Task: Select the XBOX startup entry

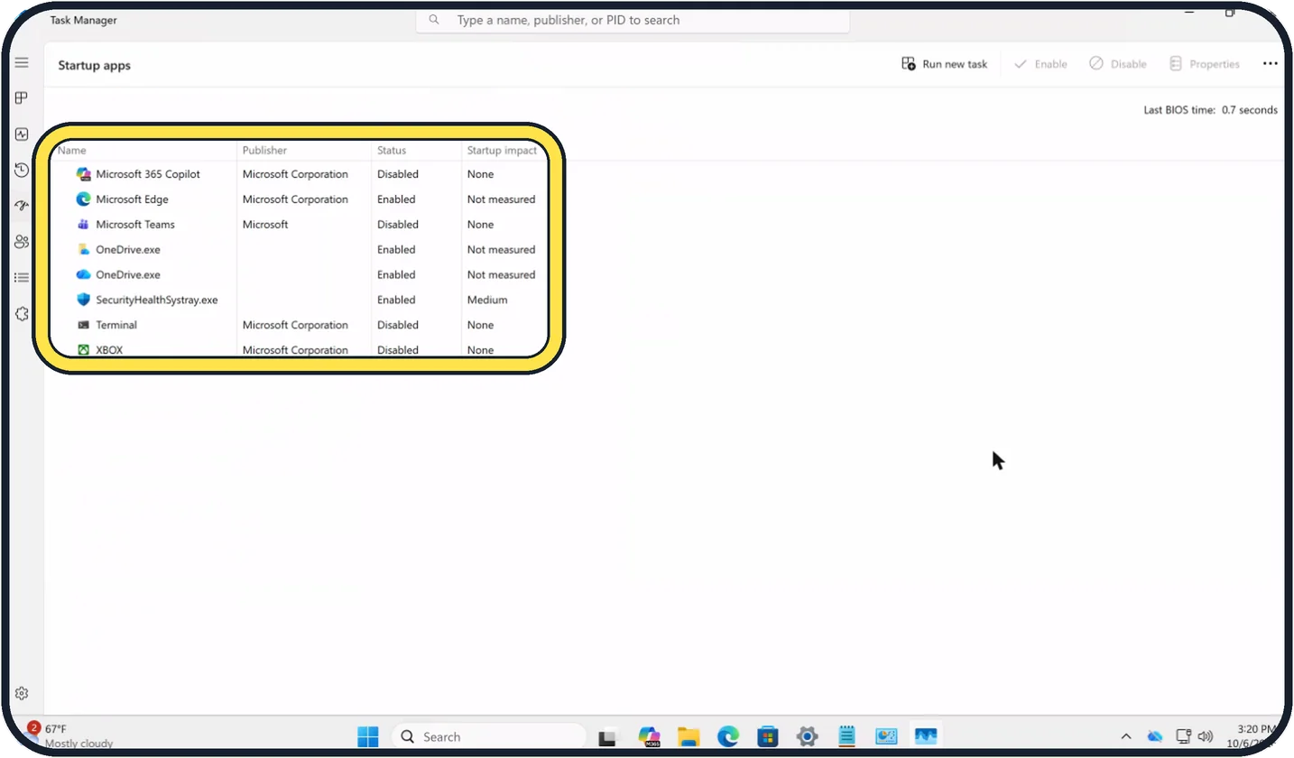Action: tap(299, 349)
